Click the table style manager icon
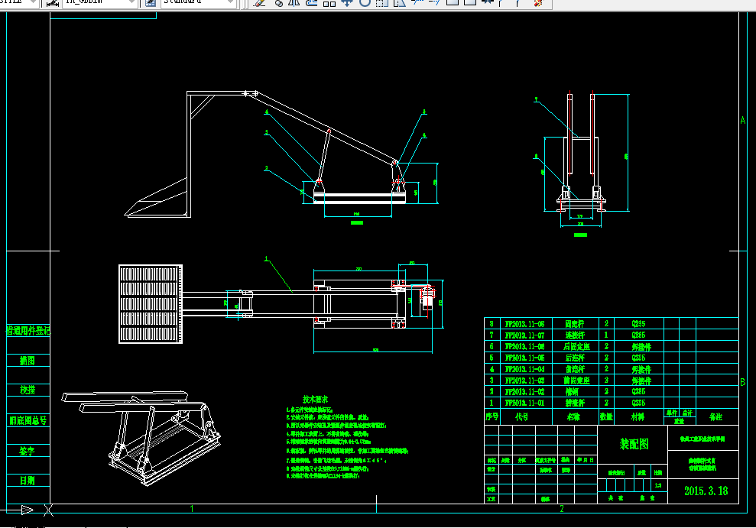The height and width of the screenshot is (528, 756). coord(151,3)
